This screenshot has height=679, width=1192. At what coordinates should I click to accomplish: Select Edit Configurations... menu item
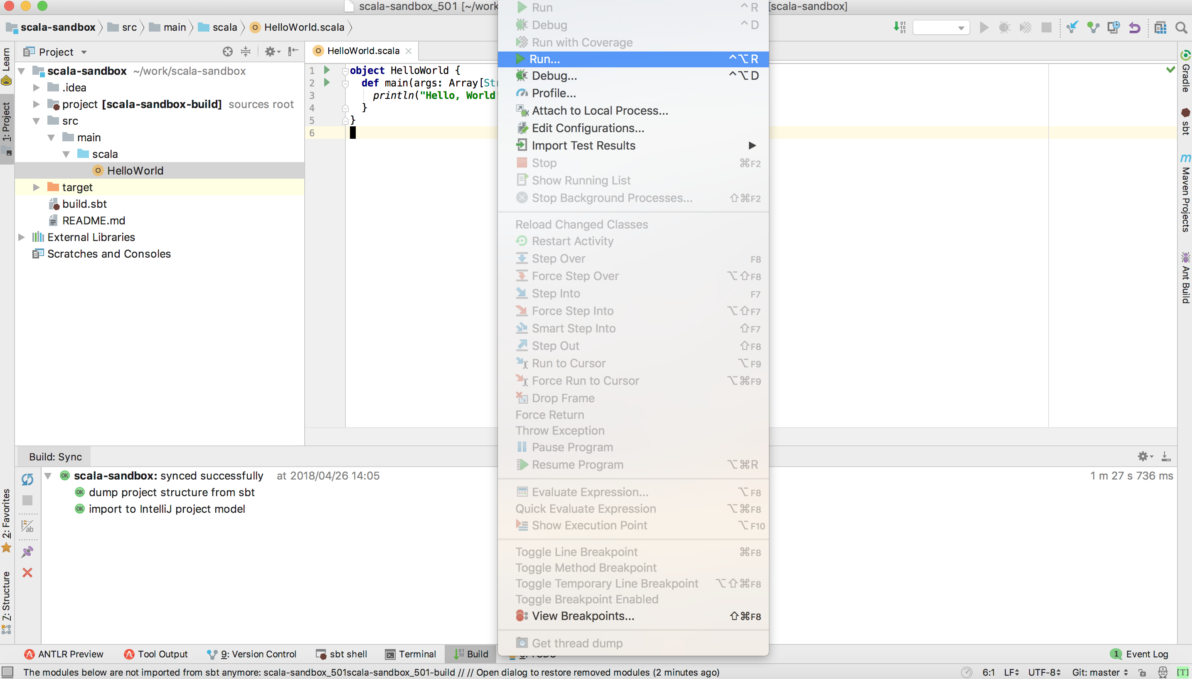pos(588,128)
